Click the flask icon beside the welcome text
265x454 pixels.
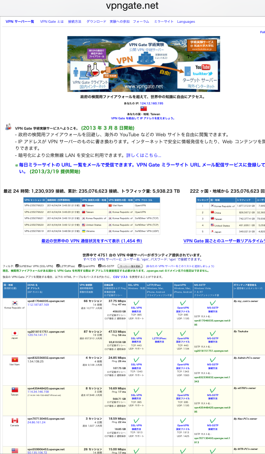pos(8,127)
